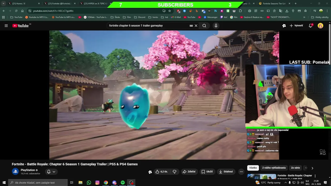
Task: Bookmark this page with the star
Action: tap(170, 11)
